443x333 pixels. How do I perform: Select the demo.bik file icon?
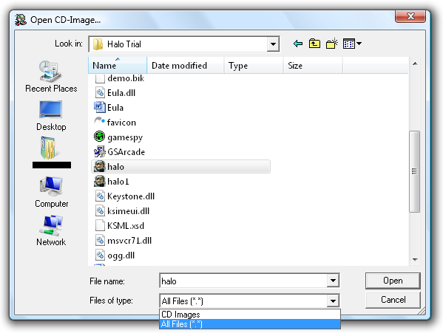pos(100,78)
